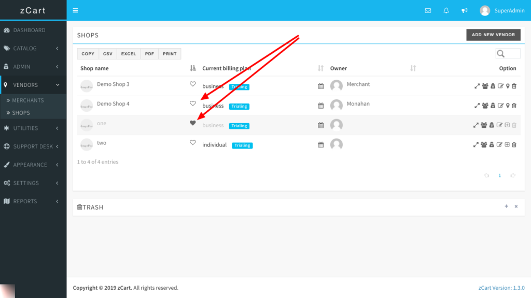Image resolution: width=531 pixels, height=298 pixels.
Task: Toggle filled heart for shop one
Action: (x=193, y=123)
